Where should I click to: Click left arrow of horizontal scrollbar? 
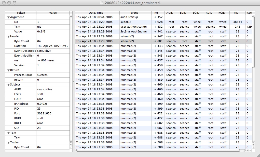[x=247, y=150]
